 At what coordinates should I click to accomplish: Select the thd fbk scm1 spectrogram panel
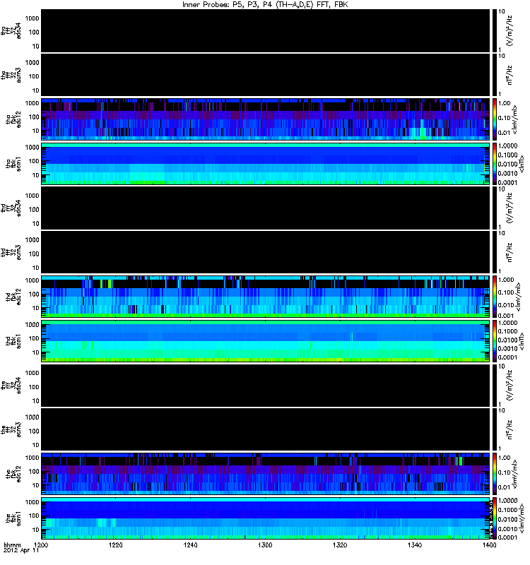pos(265,341)
